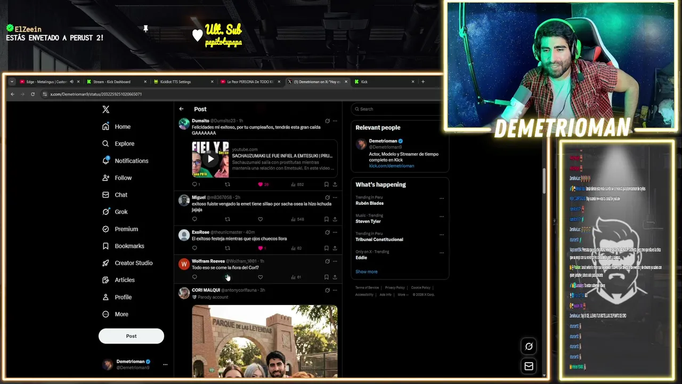Open the Parque de las Leyendas photo

click(x=265, y=341)
